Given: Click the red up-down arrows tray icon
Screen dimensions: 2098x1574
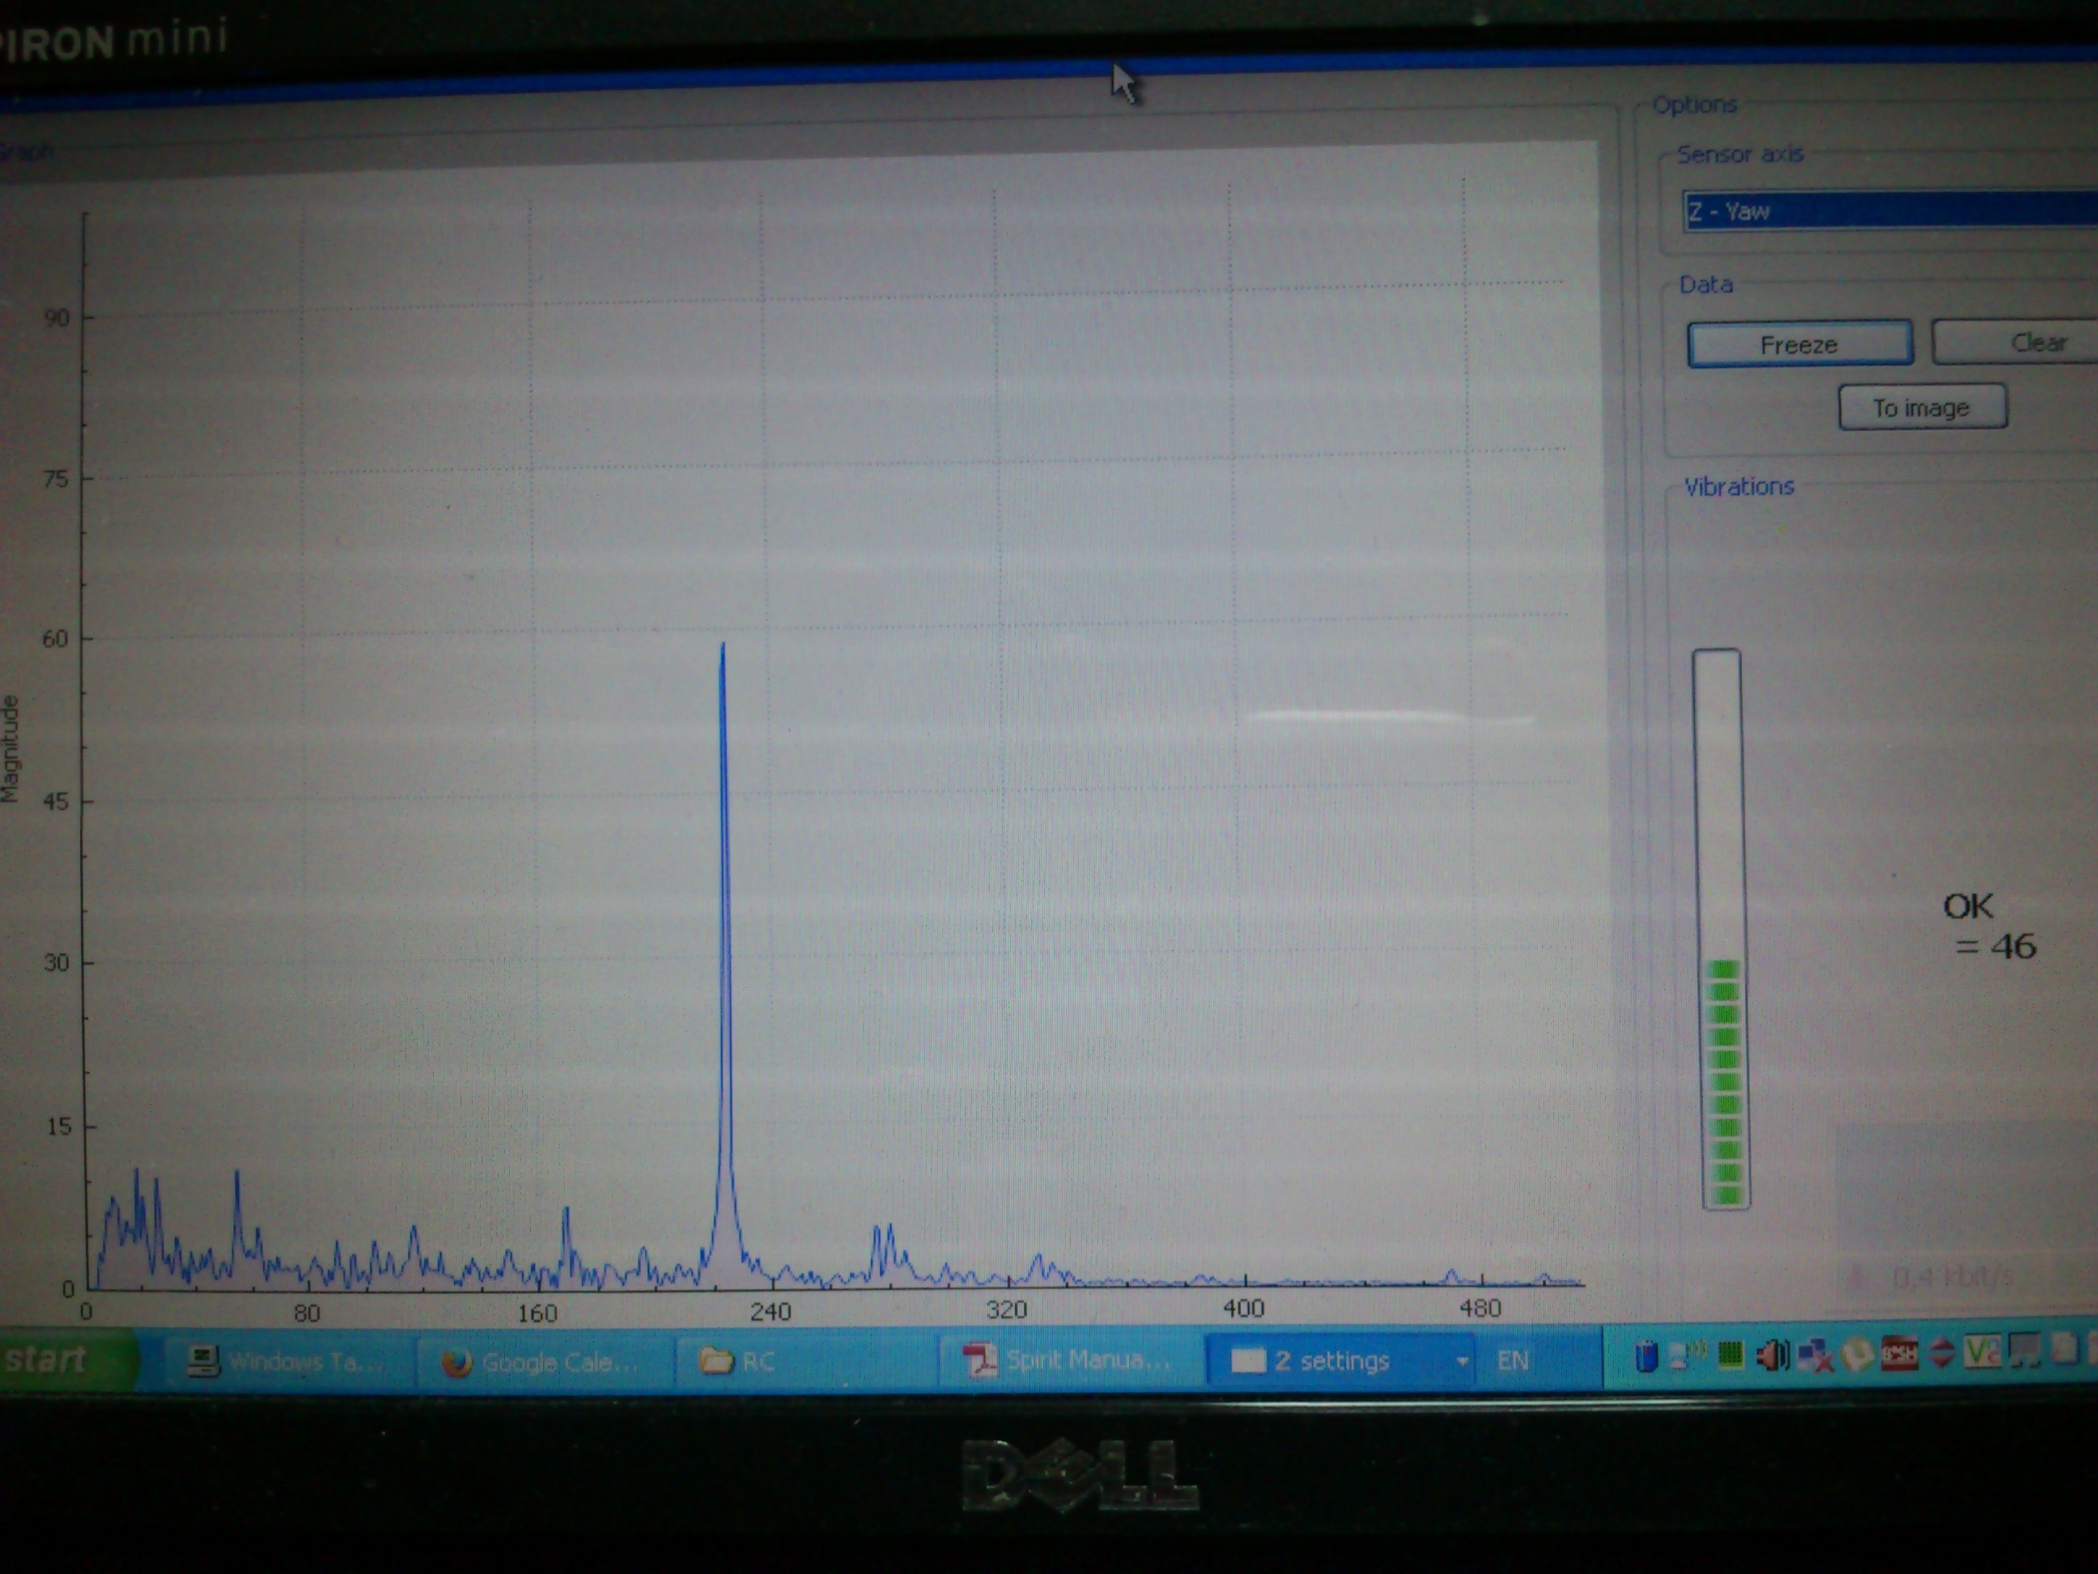Looking at the screenshot, I should click(x=1942, y=1353).
